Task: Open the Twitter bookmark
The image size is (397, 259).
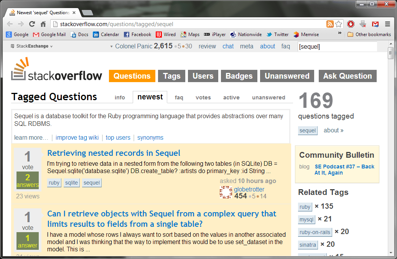Action: [x=277, y=35]
